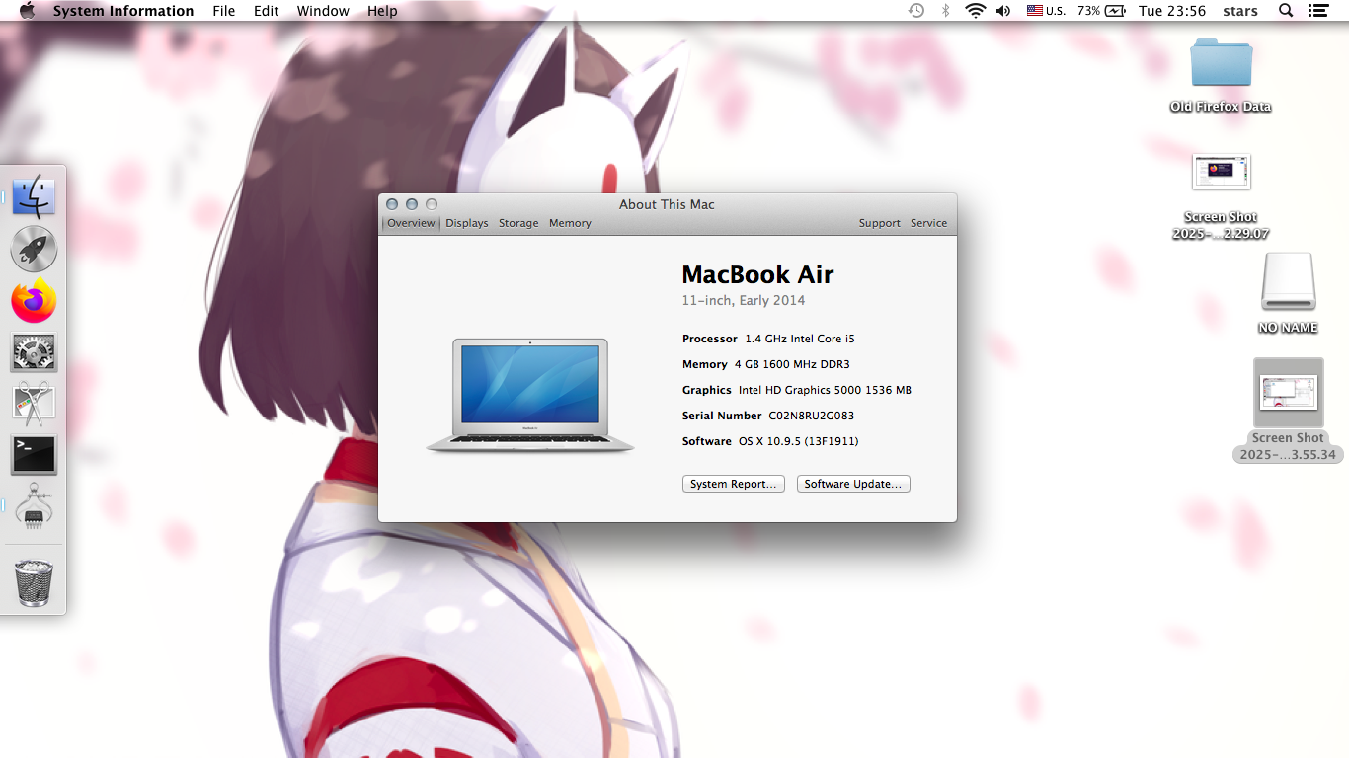
Task: Launch the Grab screenshot utility
Action: pyautogui.click(x=34, y=404)
